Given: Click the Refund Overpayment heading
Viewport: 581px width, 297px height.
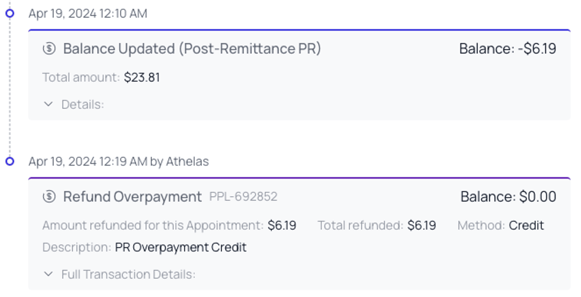Looking at the screenshot, I should click(132, 197).
